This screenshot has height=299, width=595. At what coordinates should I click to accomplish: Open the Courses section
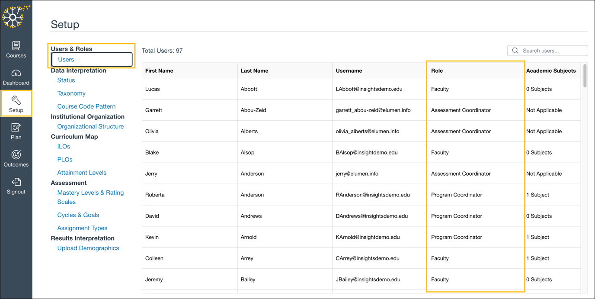(16, 48)
